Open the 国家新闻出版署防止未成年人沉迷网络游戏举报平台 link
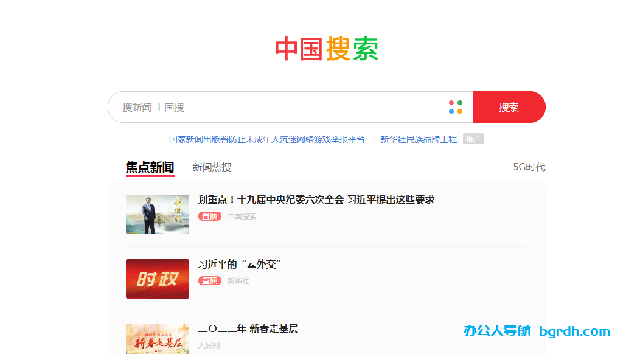The image size is (626, 354). click(x=267, y=139)
